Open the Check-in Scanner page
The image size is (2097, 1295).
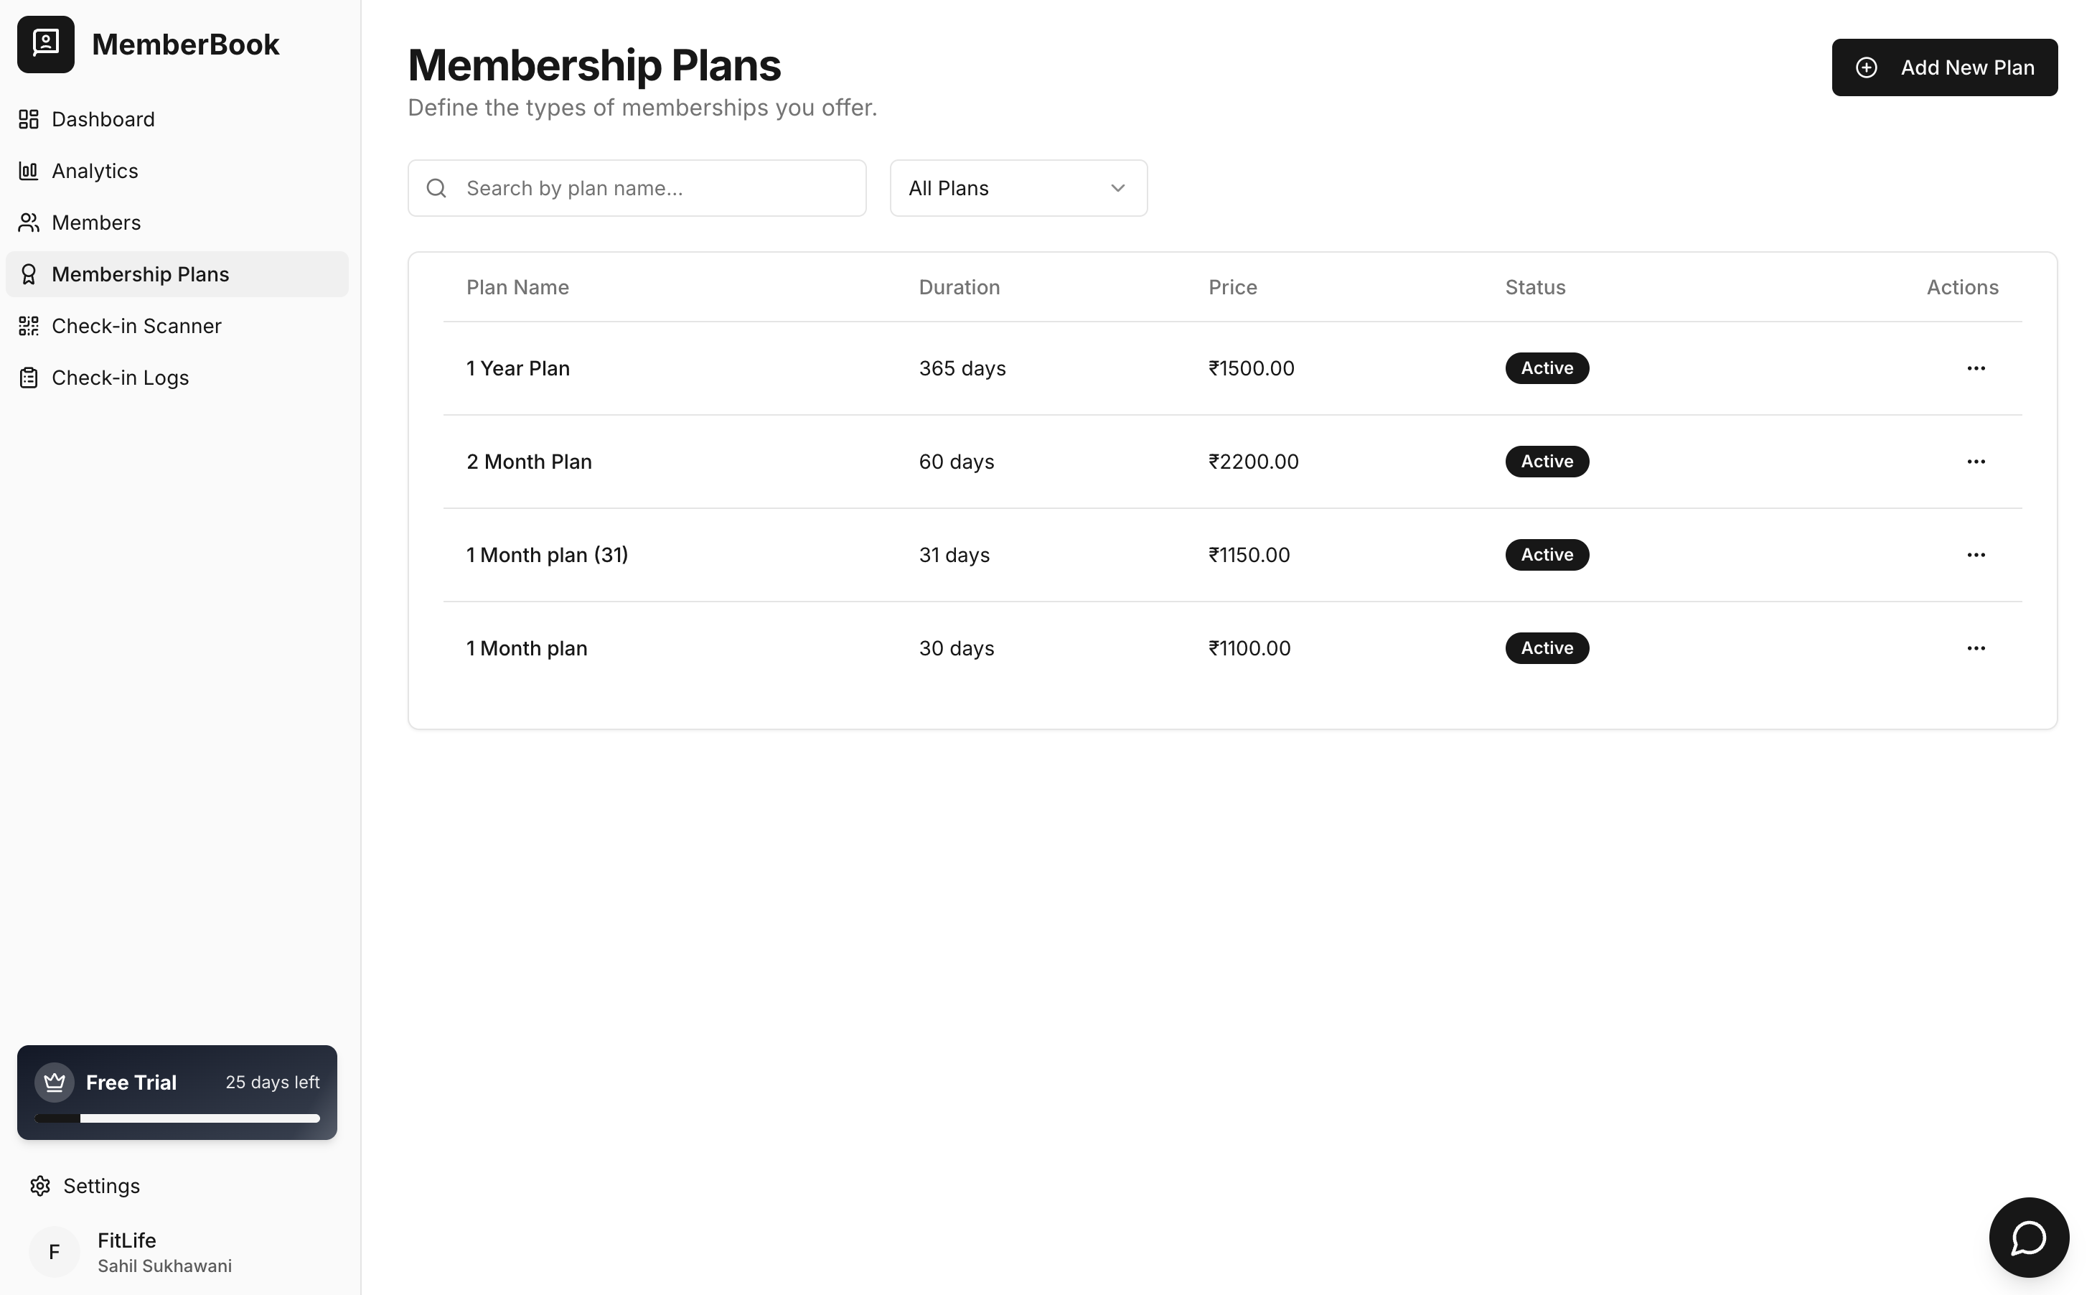[x=136, y=327]
